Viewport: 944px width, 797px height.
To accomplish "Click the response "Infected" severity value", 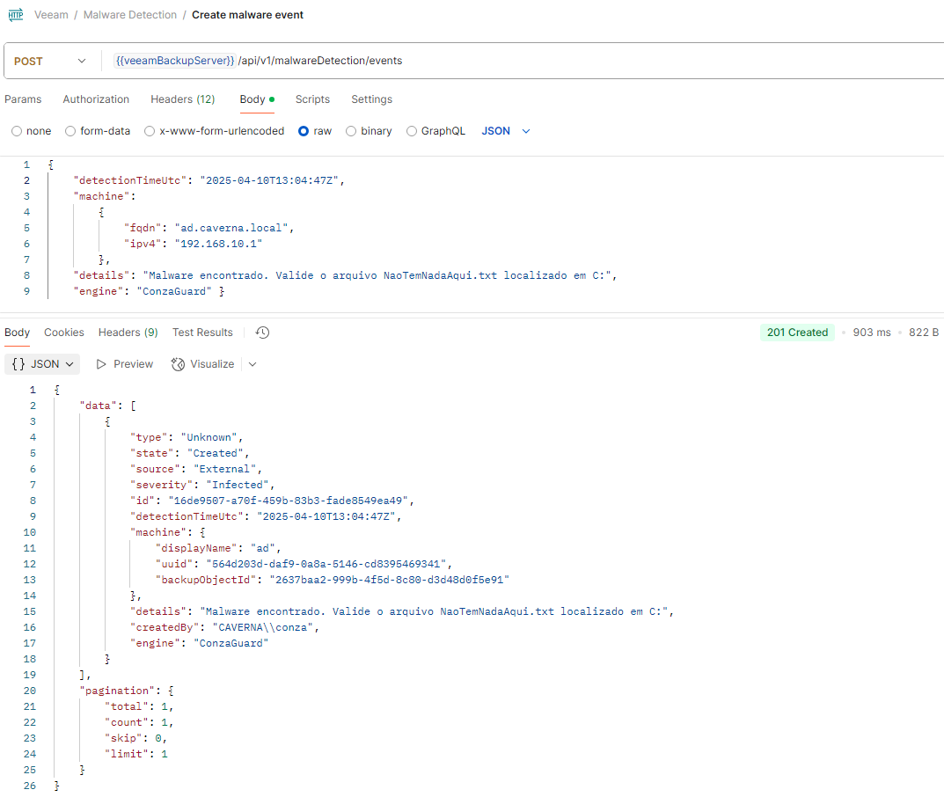I will [x=238, y=484].
